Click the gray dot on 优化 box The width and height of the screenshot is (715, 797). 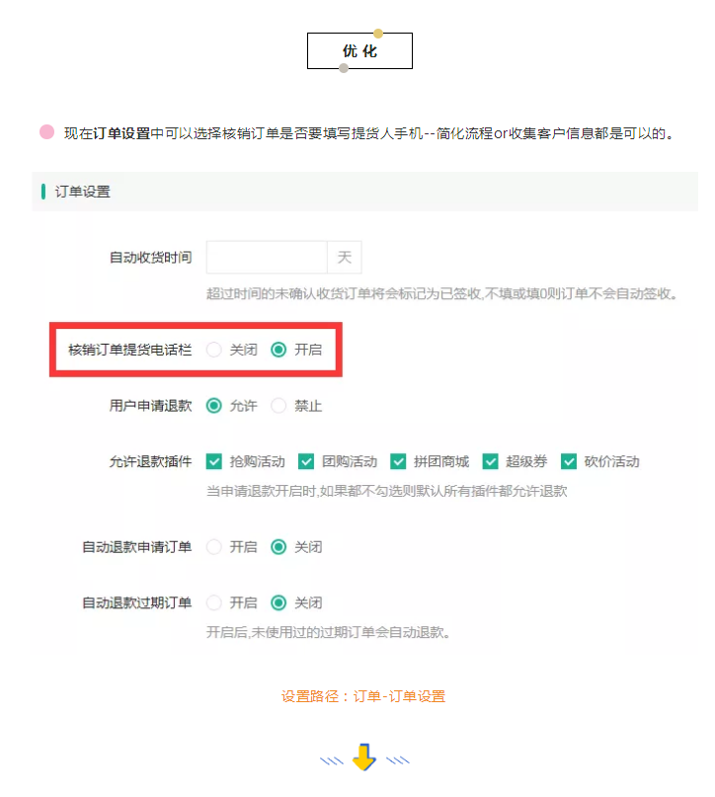coord(344,68)
